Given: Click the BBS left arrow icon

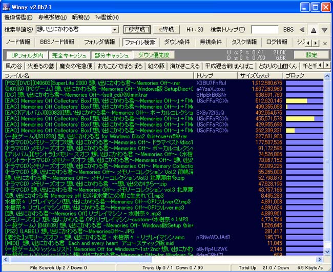Looking at the screenshot, I should coord(302,30).
